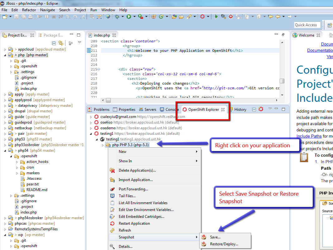Screen dimensions: 333x250
Task: Click the editor vertical scrollbar thumb
Action: pyautogui.click(x=282, y=81)
